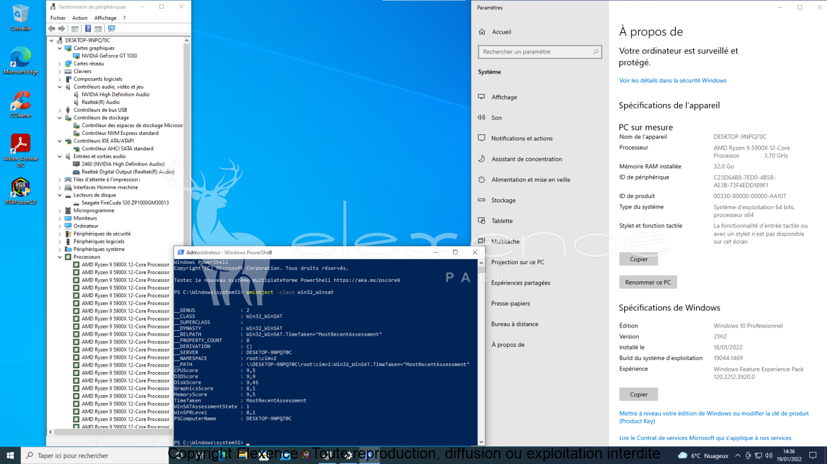The image size is (827, 464).
Task: Select Expériences partagées in Settings sidebar
Action: coord(521,283)
